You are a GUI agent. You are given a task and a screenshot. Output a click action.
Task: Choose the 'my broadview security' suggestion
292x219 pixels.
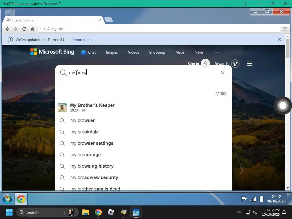pyautogui.click(x=143, y=177)
